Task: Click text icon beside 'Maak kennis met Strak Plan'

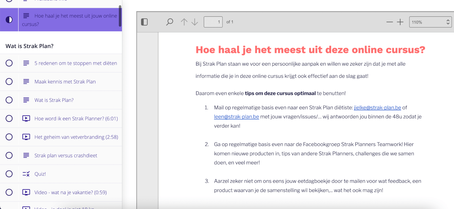Action: (x=26, y=81)
